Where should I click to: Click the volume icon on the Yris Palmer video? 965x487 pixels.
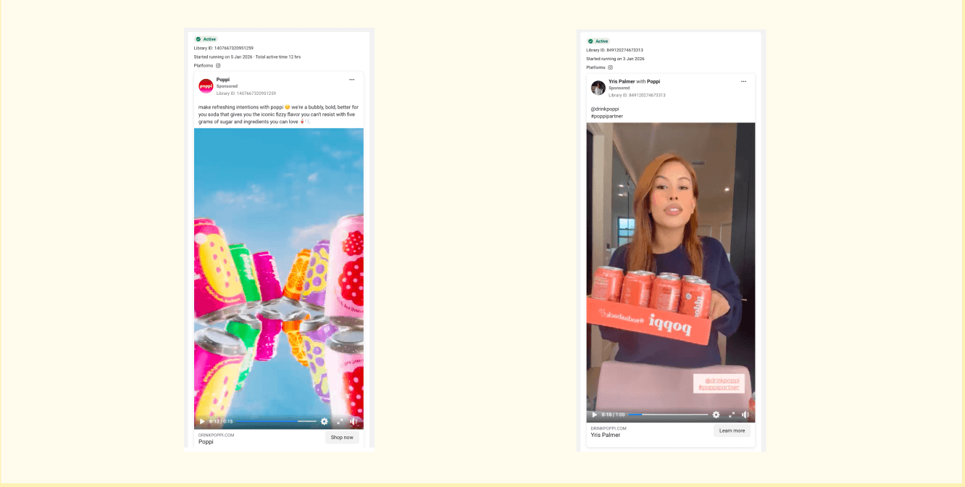tap(745, 415)
